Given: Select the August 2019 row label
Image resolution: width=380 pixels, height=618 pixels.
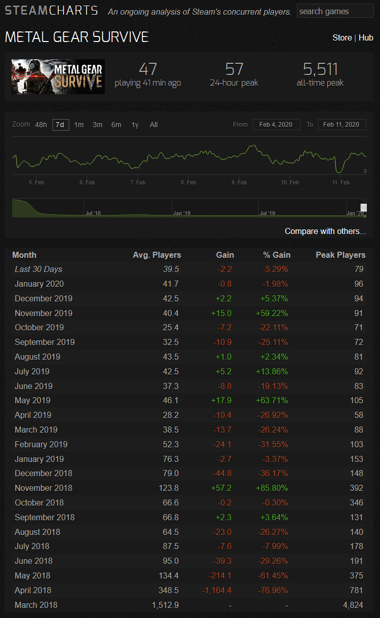Looking at the screenshot, I should click(37, 357).
